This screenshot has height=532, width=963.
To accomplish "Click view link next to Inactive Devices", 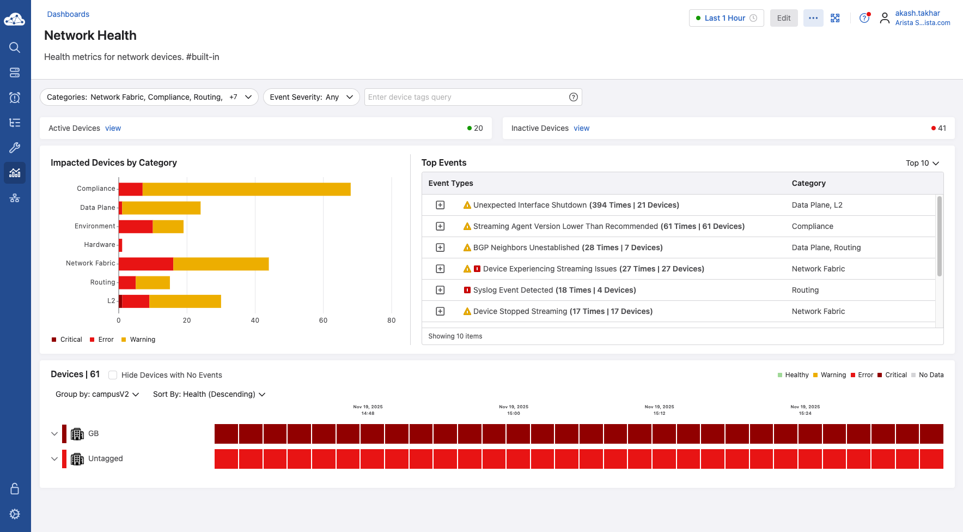I will [x=581, y=128].
